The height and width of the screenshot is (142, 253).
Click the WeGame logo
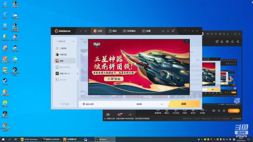click(x=63, y=31)
